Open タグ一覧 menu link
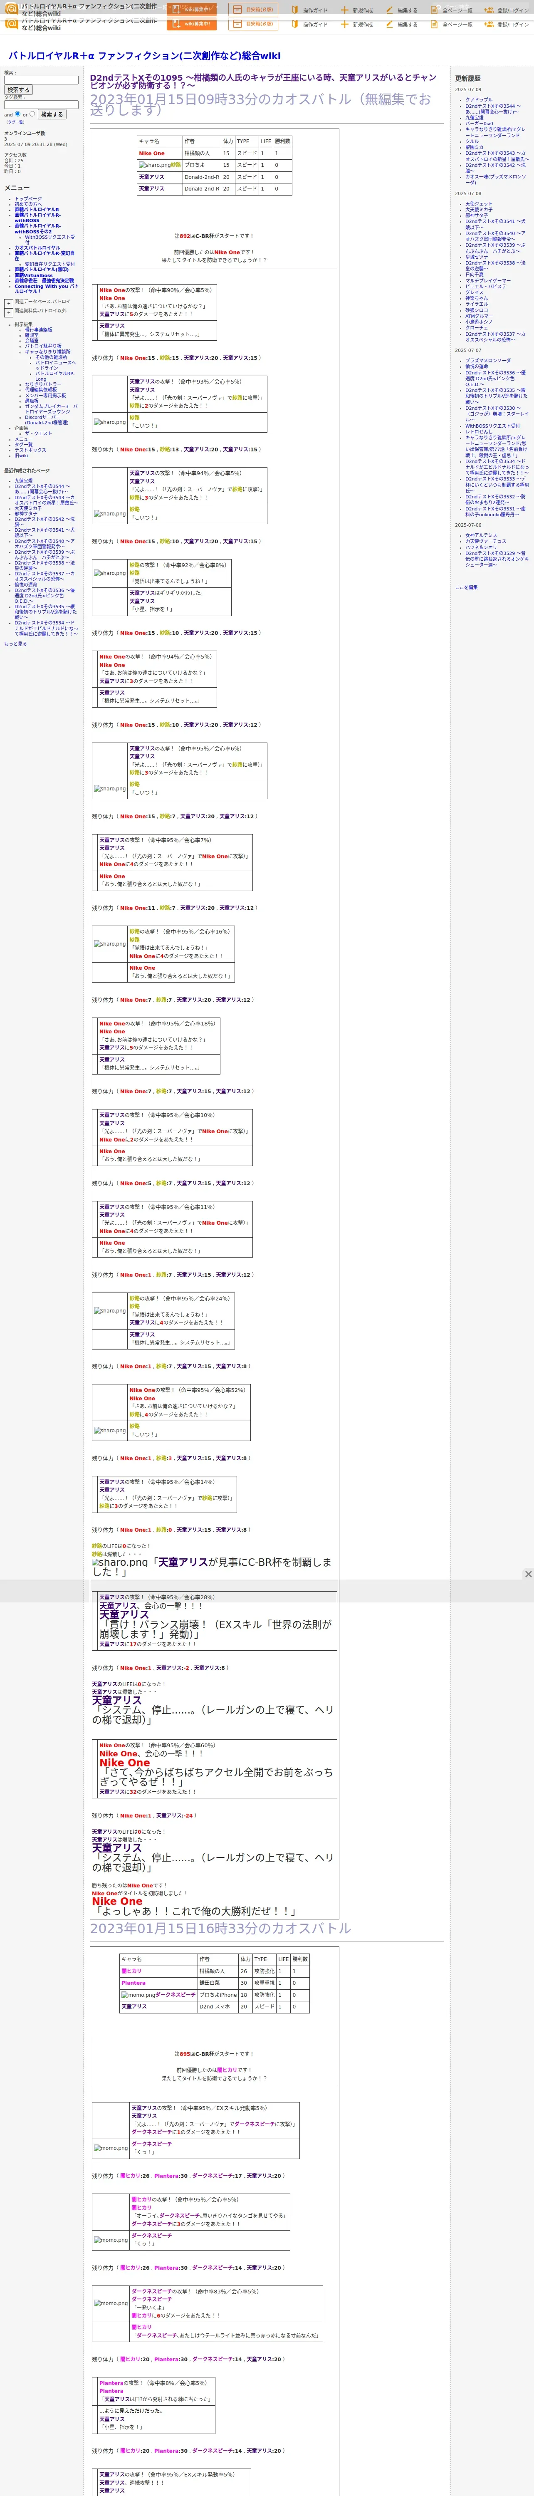The width and height of the screenshot is (534, 2496). 23,445
